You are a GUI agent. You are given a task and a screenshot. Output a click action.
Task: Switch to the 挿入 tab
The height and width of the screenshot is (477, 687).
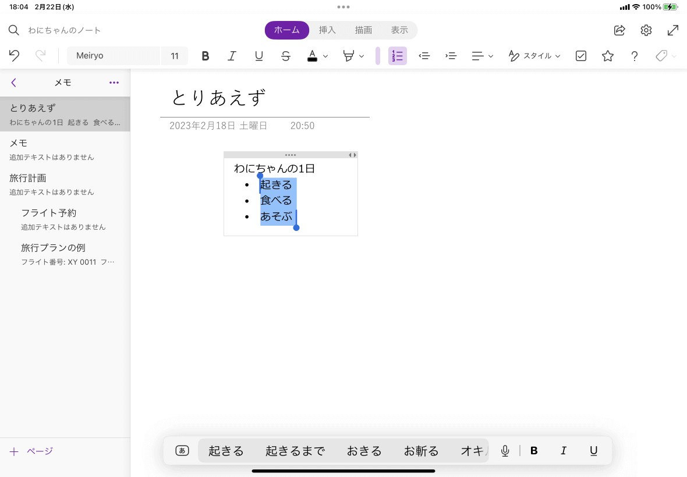[x=327, y=30]
